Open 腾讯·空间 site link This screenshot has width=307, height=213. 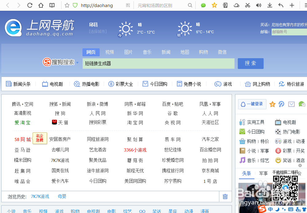coord(22,104)
